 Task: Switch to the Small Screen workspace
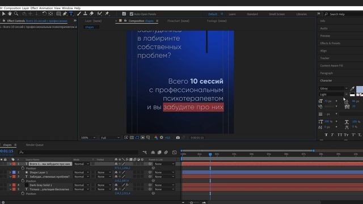tap(277, 14)
